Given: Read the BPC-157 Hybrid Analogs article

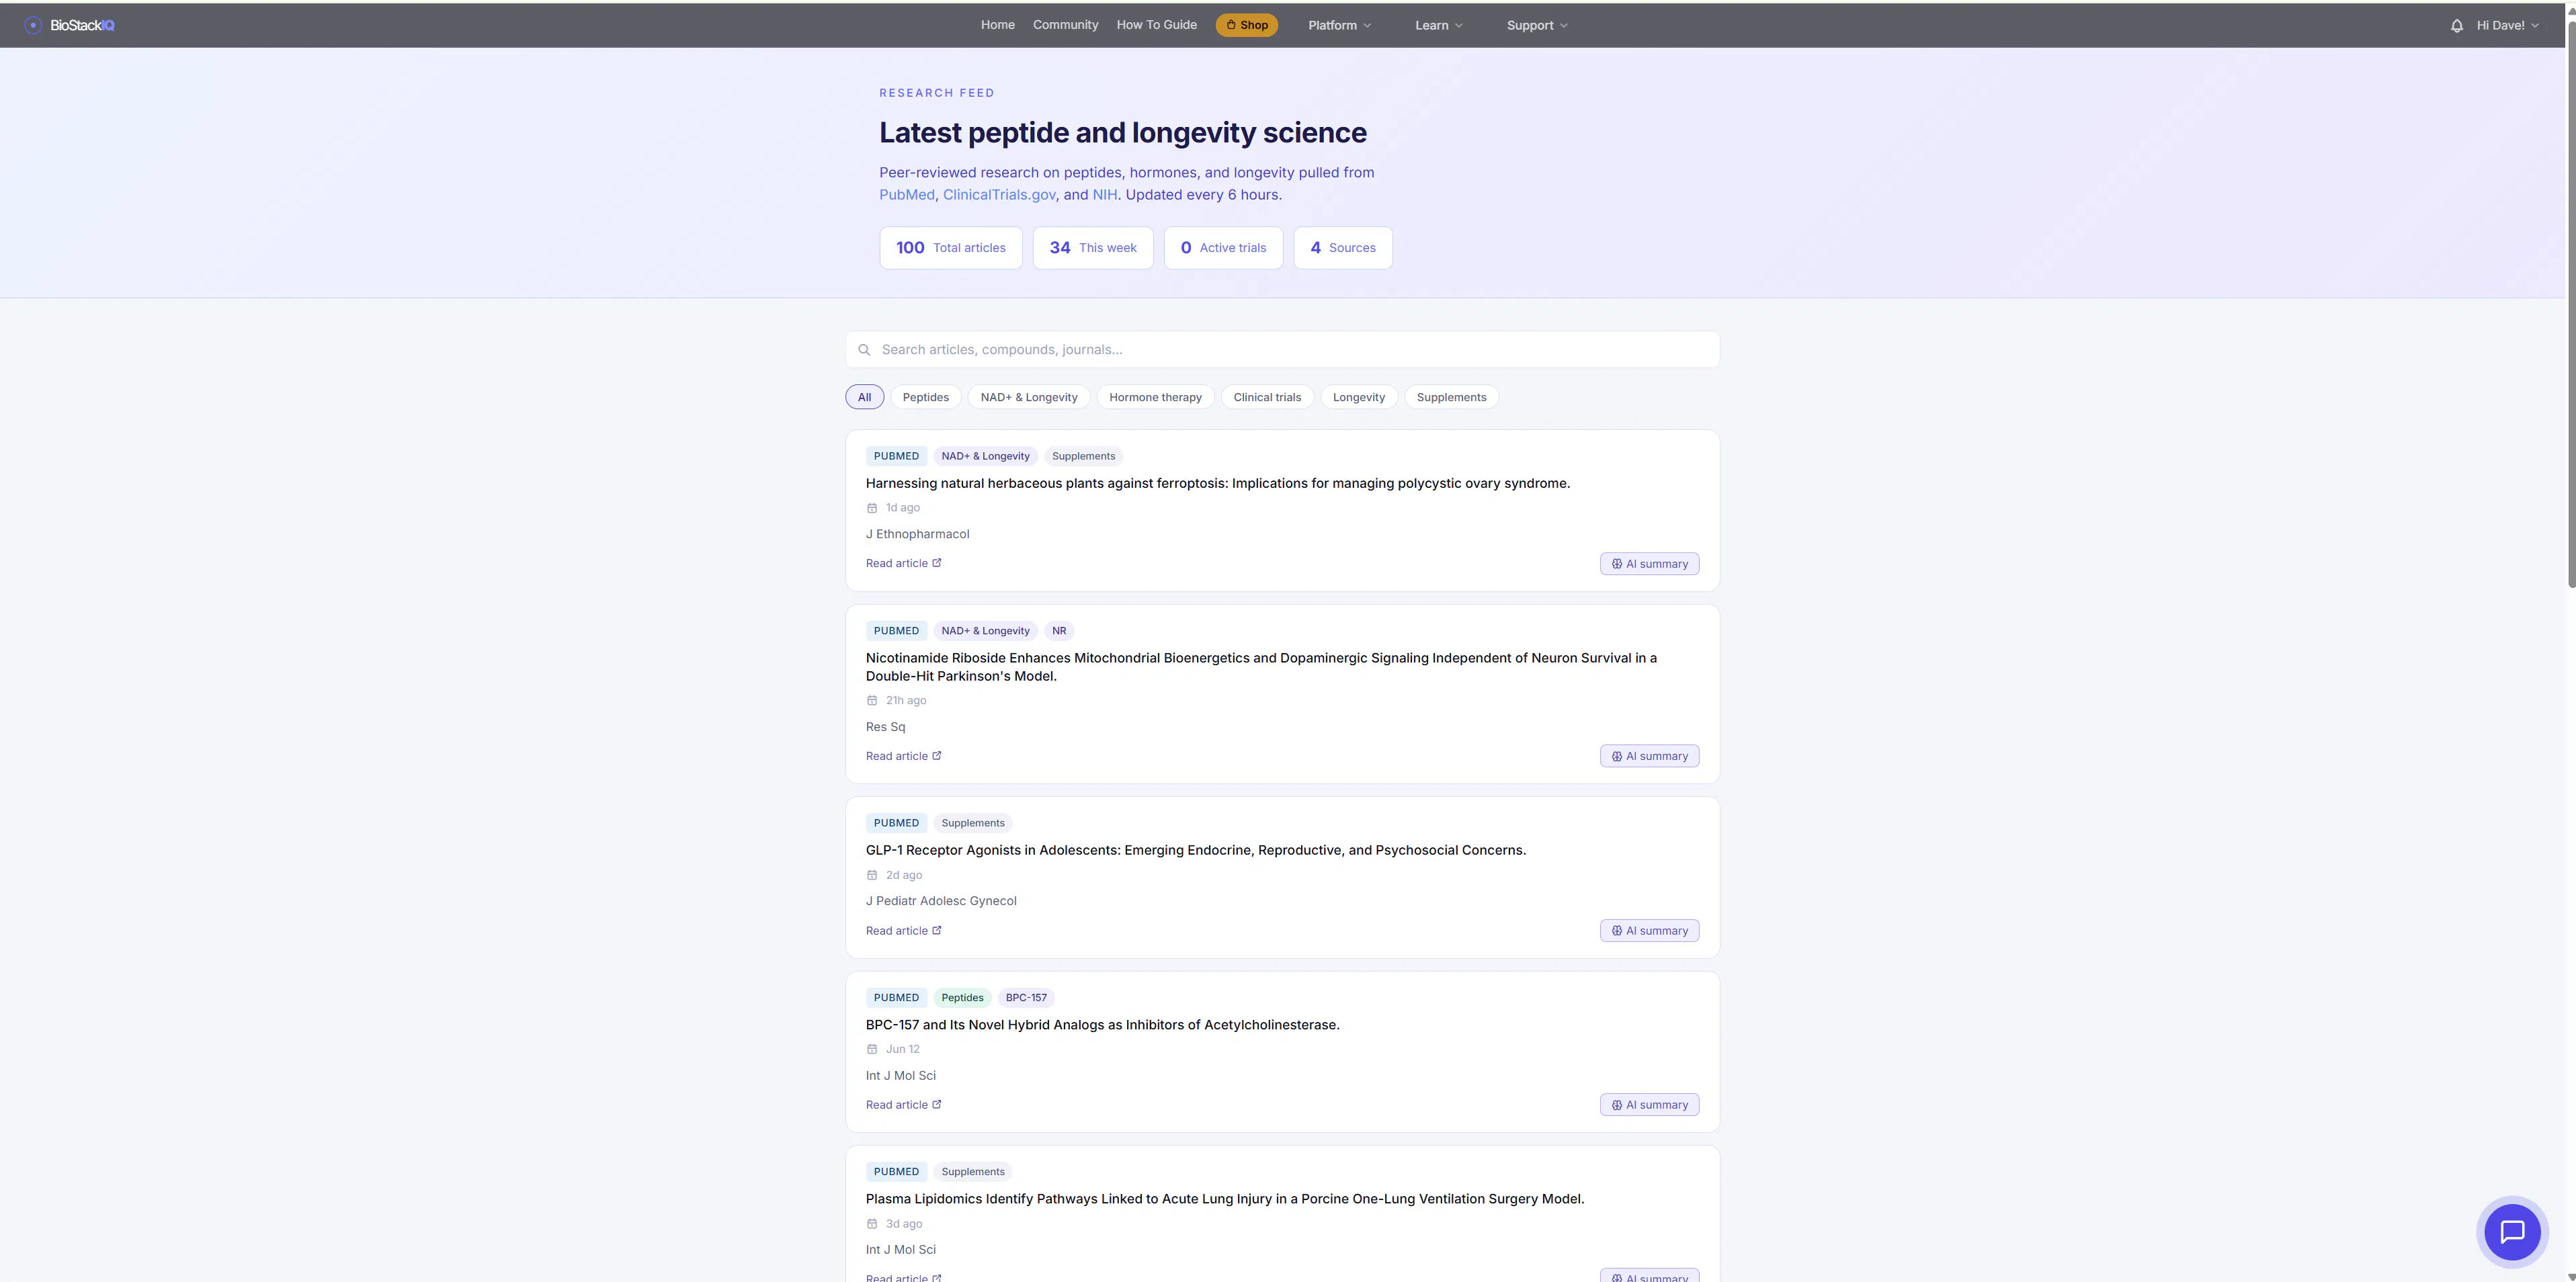Looking at the screenshot, I should pyautogui.click(x=903, y=1105).
